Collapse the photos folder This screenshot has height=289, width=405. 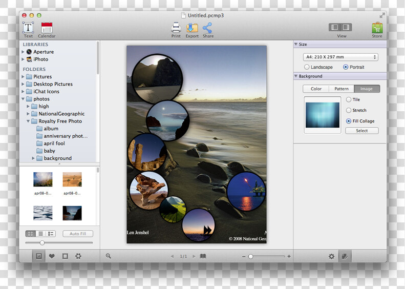point(23,99)
